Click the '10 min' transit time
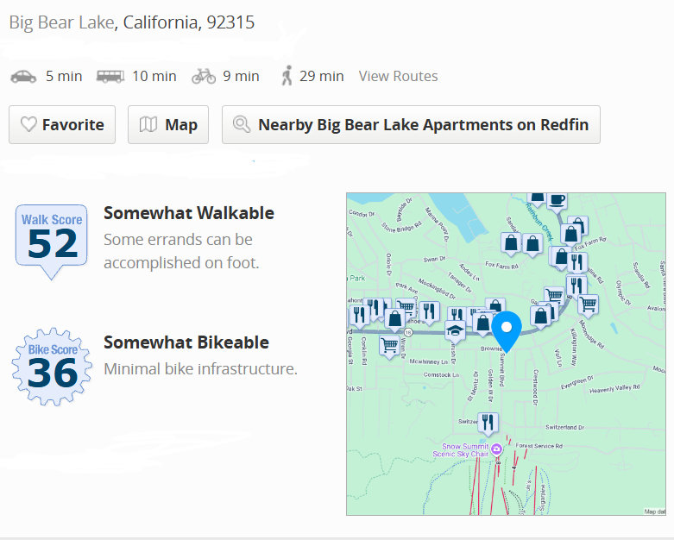The height and width of the screenshot is (540, 674). click(x=154, y=76)
